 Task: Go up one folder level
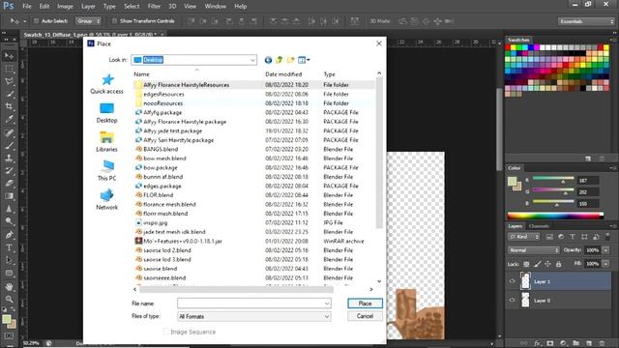pos(280,60)
